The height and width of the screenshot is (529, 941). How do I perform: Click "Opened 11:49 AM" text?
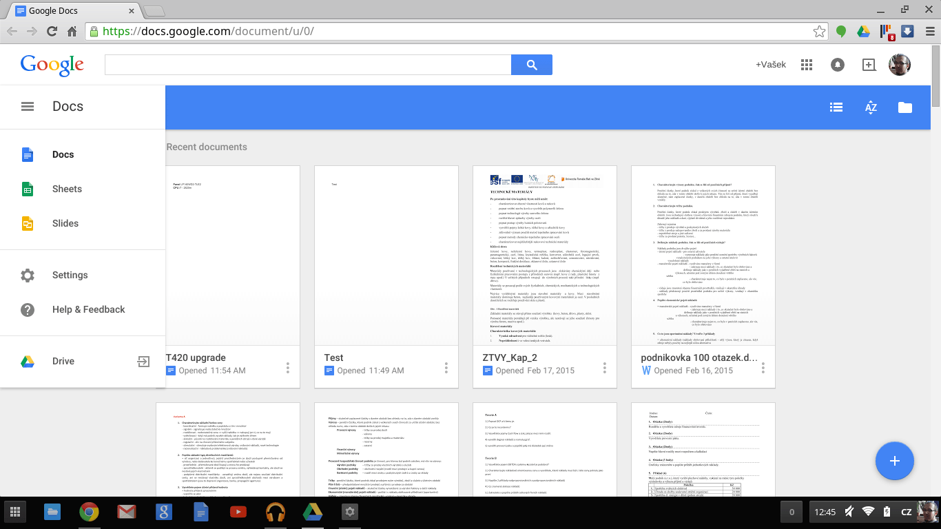click(371, 371)
